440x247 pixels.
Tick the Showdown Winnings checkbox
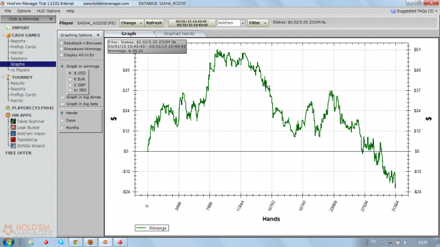pyautogui.click(x=61, y=49)
